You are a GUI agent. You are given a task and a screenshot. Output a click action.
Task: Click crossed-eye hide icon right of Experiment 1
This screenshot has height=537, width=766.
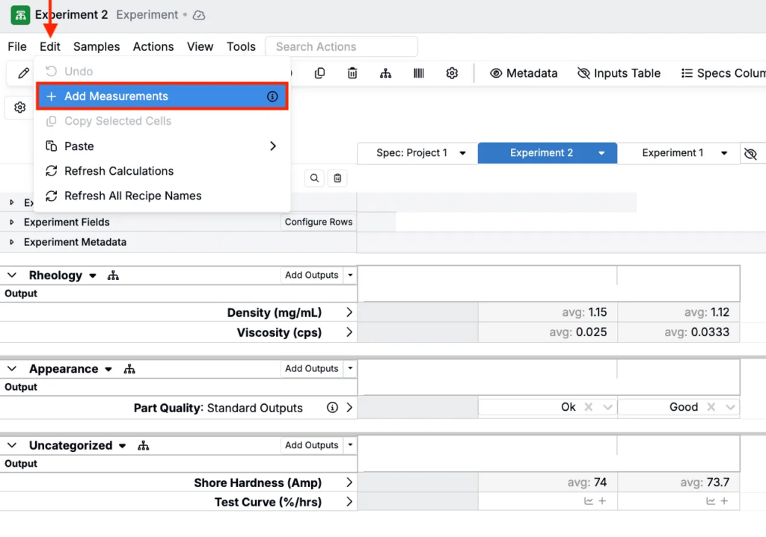point(751,153)
